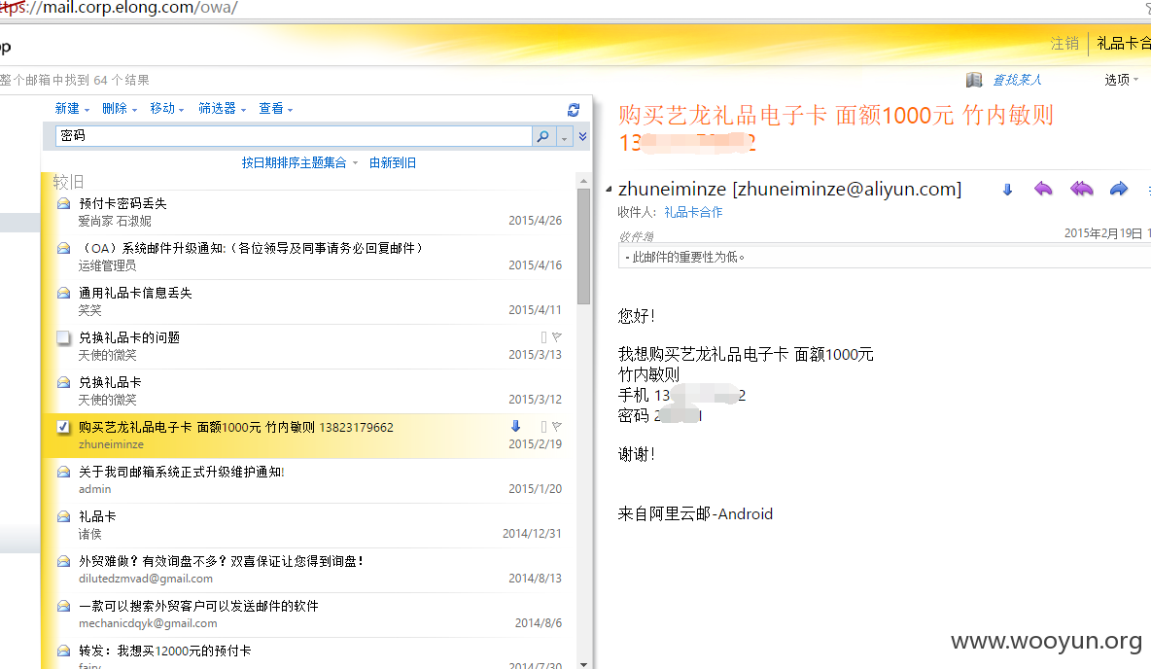Click 注销 to sign out
Screen dimensions: 1151x669
point(1064,44)
